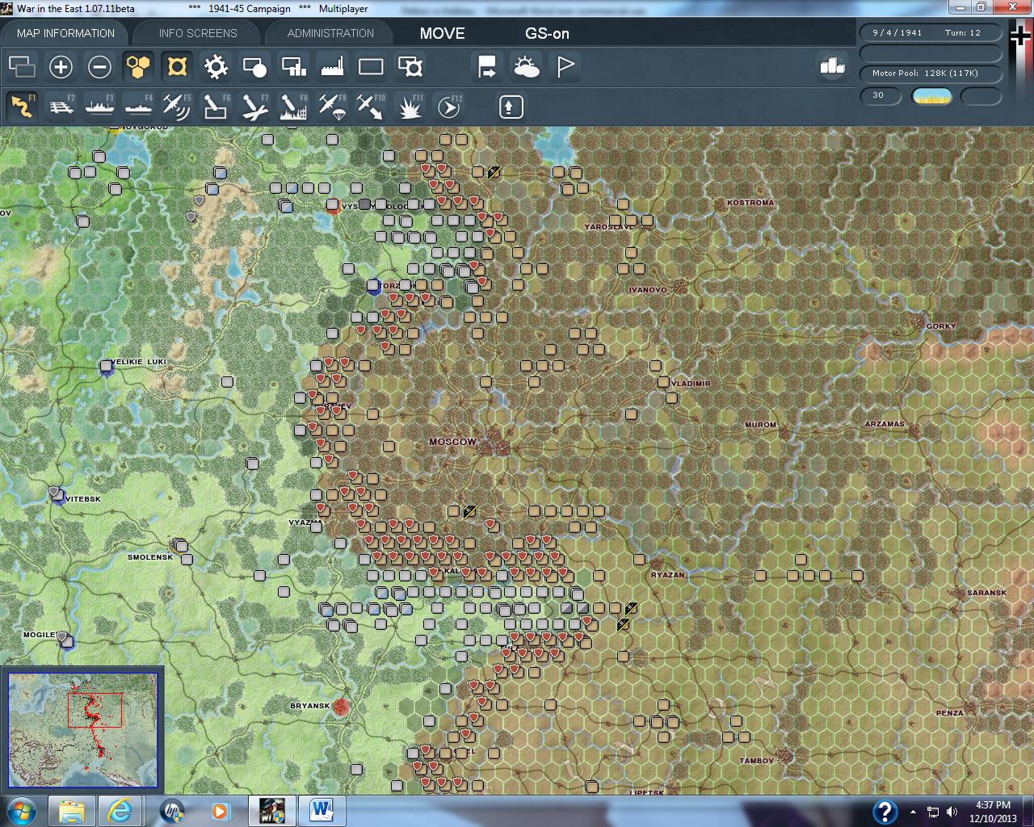Show hidden tray icons
1034x827 pixels.
pyautogui.click(x=913, y=812)
